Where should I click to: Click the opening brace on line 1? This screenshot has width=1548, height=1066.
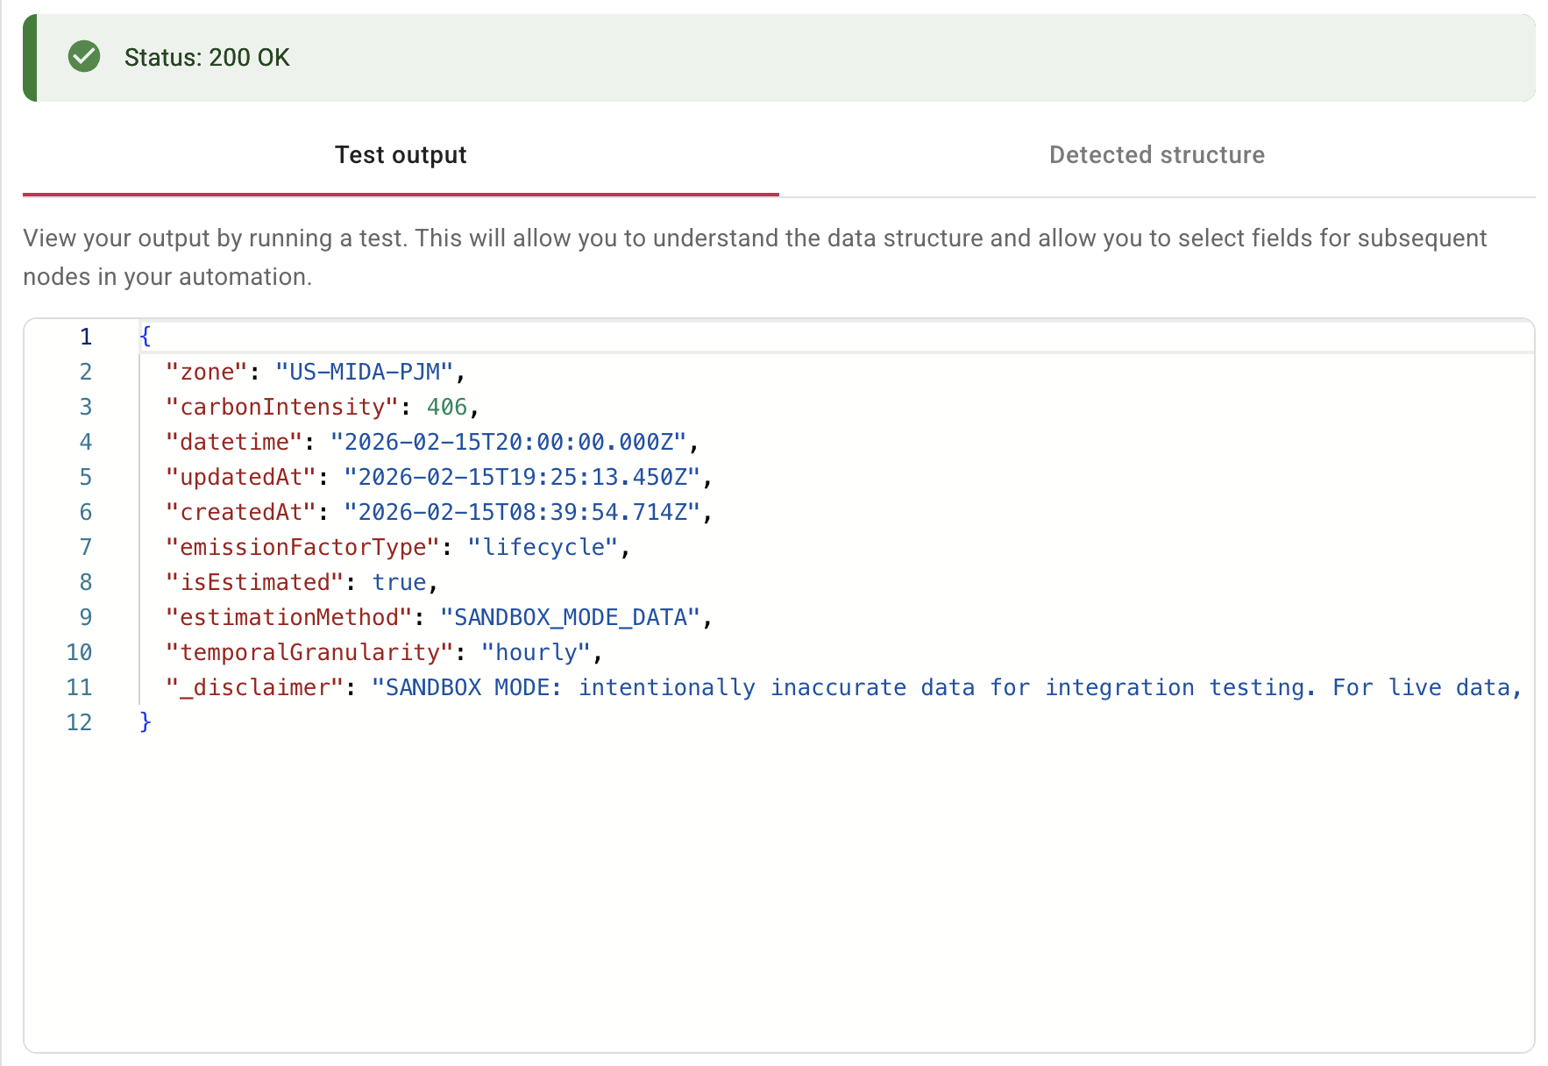(x=145, y=336)
